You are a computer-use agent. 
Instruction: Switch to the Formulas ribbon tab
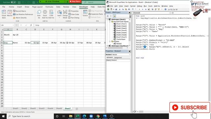click(49, 7)
